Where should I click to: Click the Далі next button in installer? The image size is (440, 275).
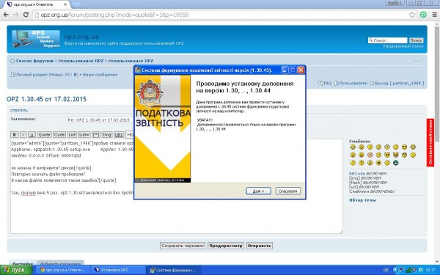coord(258,191)
